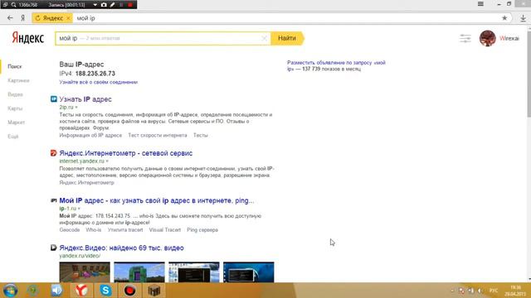Click the Интернетометр red favicon
The image size is (531, 298).
tap(53, 153)
